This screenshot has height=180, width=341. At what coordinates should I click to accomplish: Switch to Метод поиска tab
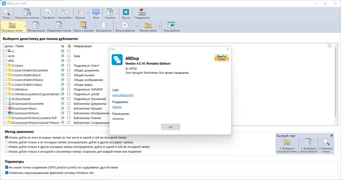36,27
